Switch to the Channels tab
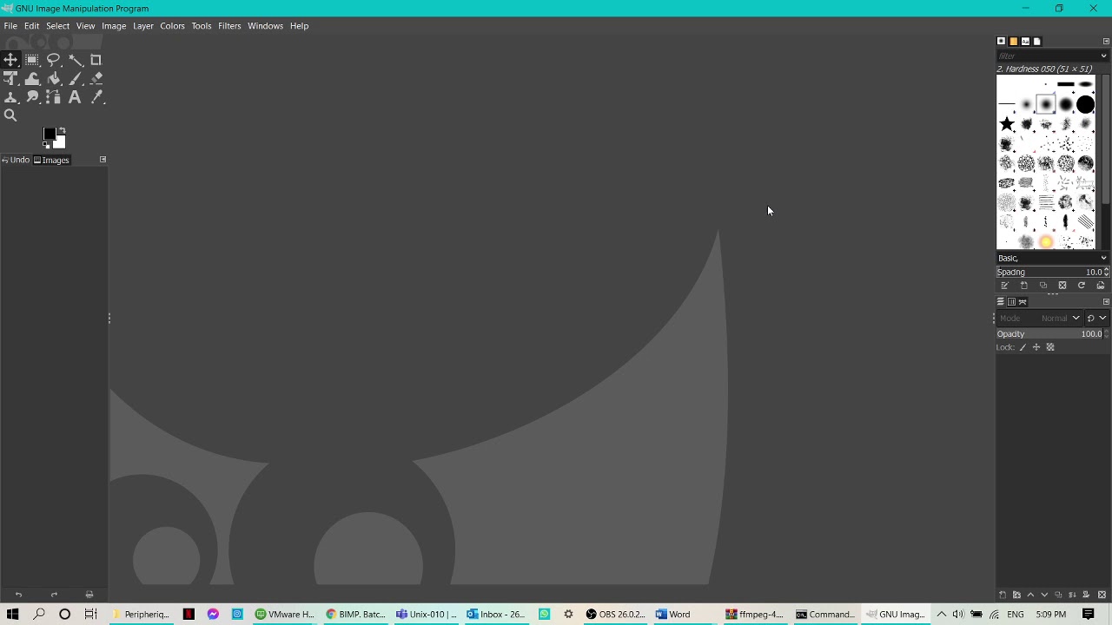 tap(1012, 302)
